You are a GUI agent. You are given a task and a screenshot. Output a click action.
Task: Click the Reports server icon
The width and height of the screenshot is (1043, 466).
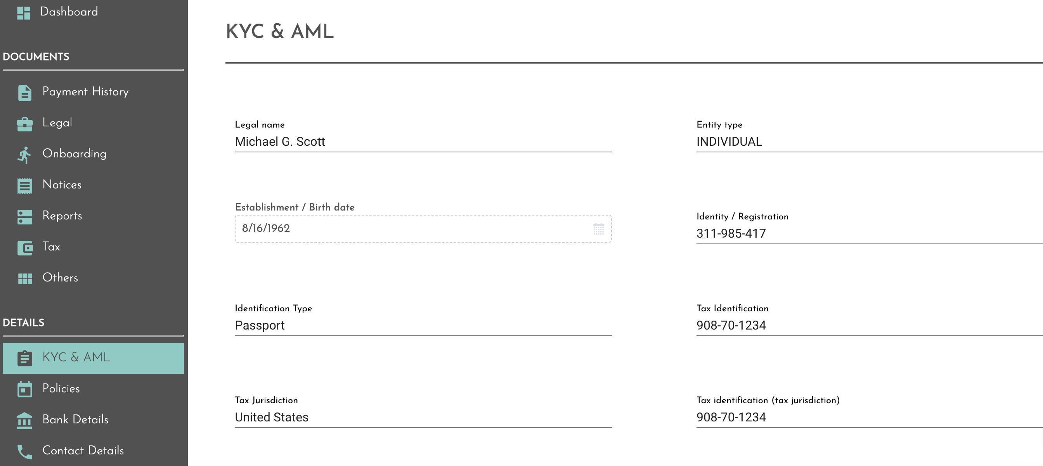point(25,217)
